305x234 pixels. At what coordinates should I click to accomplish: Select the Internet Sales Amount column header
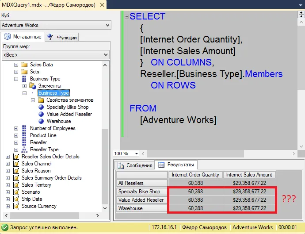(x=249, y=175)
